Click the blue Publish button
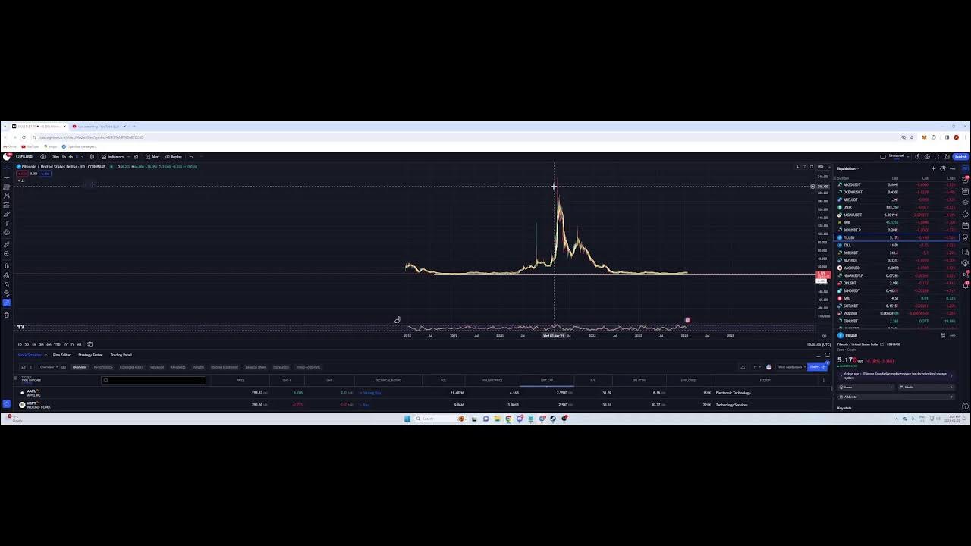971x546 pixels. coord(960,157)
